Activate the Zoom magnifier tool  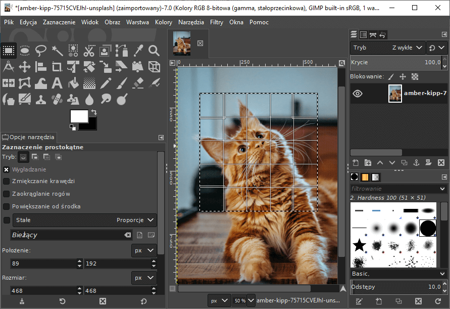(x=154, y=51)
